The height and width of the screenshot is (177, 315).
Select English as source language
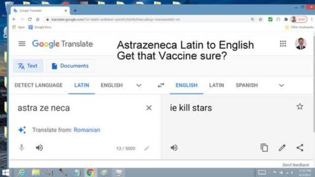(x=112, y=85)
